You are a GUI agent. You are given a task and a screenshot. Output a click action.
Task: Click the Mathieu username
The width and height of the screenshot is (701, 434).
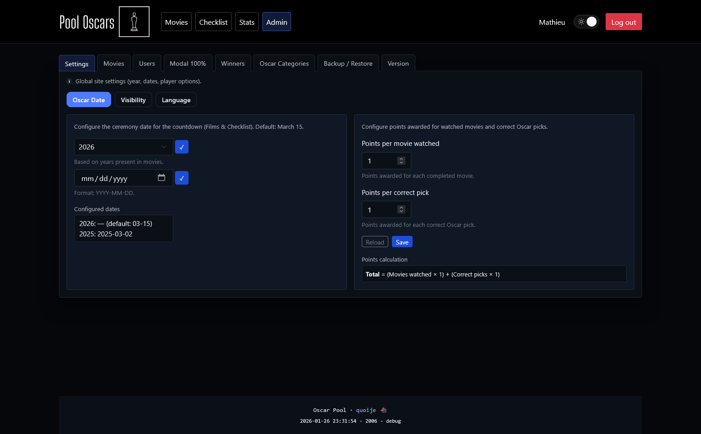click(552, 22)
